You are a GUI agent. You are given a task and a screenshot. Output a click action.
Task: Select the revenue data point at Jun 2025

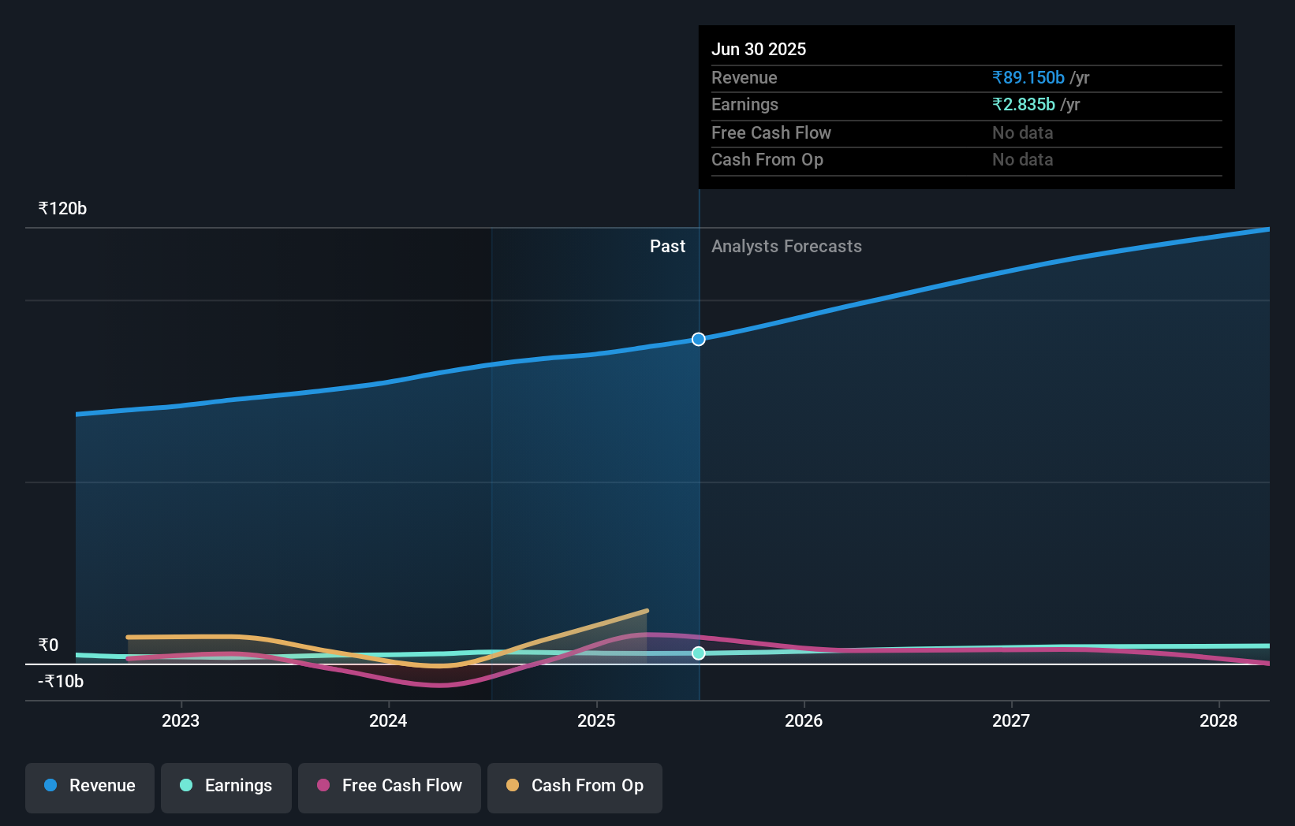tap(699, 339)
